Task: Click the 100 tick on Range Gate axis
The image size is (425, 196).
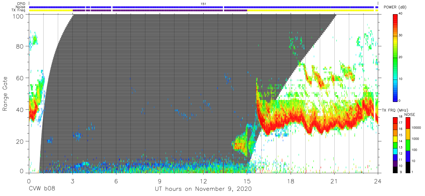Action: (19, 16)
